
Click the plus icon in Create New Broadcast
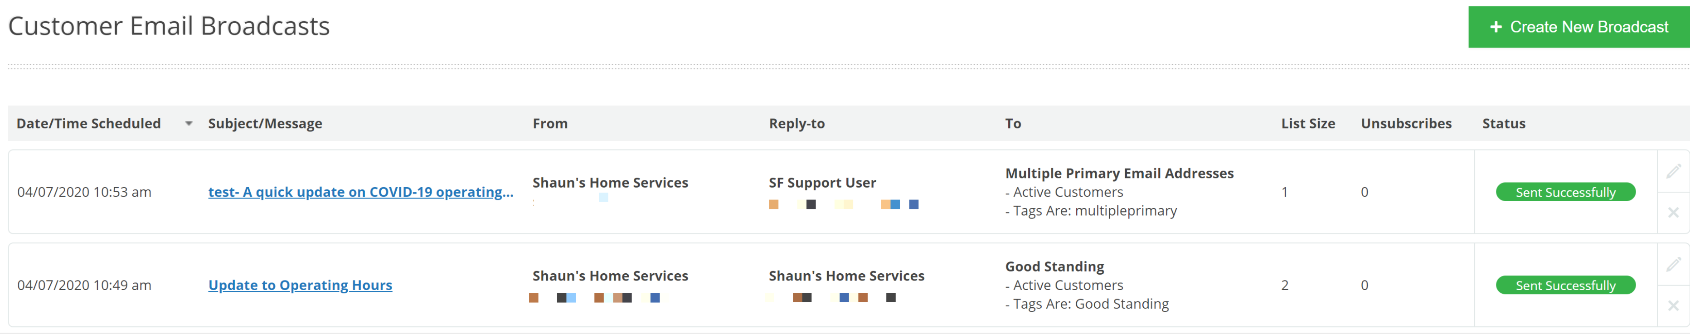click(1496, 27)
